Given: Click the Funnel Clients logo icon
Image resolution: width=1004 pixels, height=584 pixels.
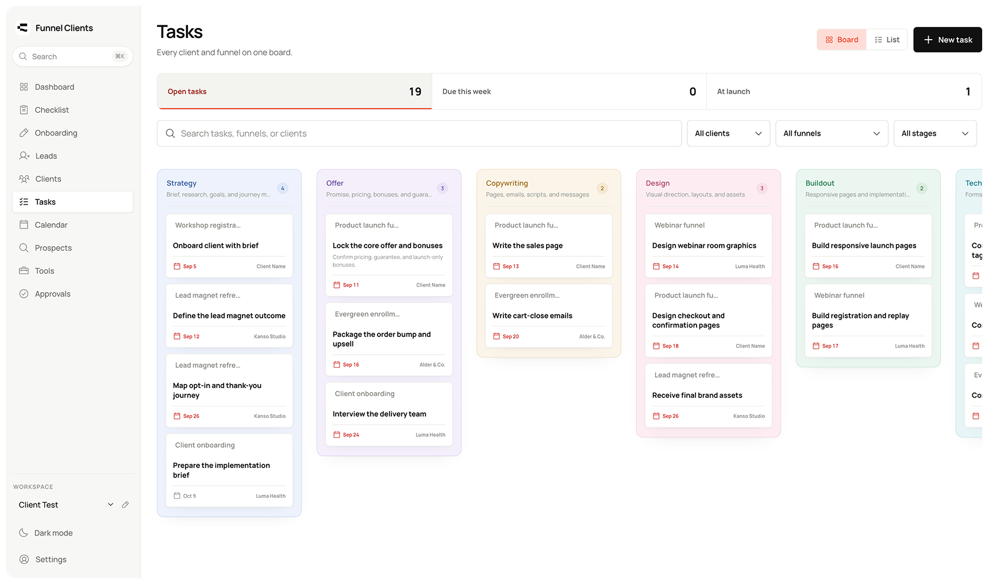Looking at the screenshot, I should 22,28.
